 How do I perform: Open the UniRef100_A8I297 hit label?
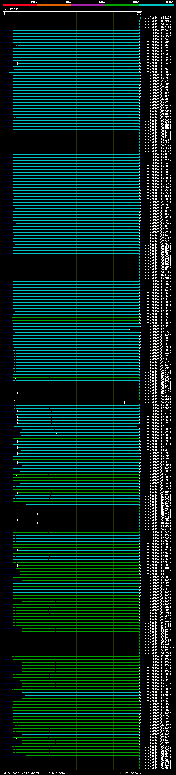coord(158,18)
